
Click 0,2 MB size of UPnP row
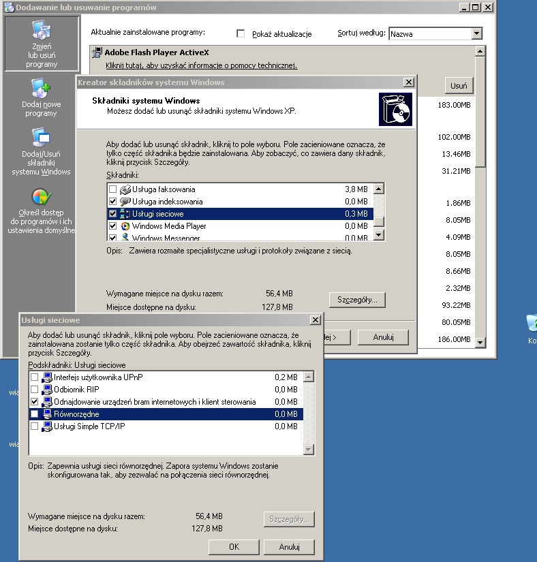pyautogui.click(x=286, y=377)
